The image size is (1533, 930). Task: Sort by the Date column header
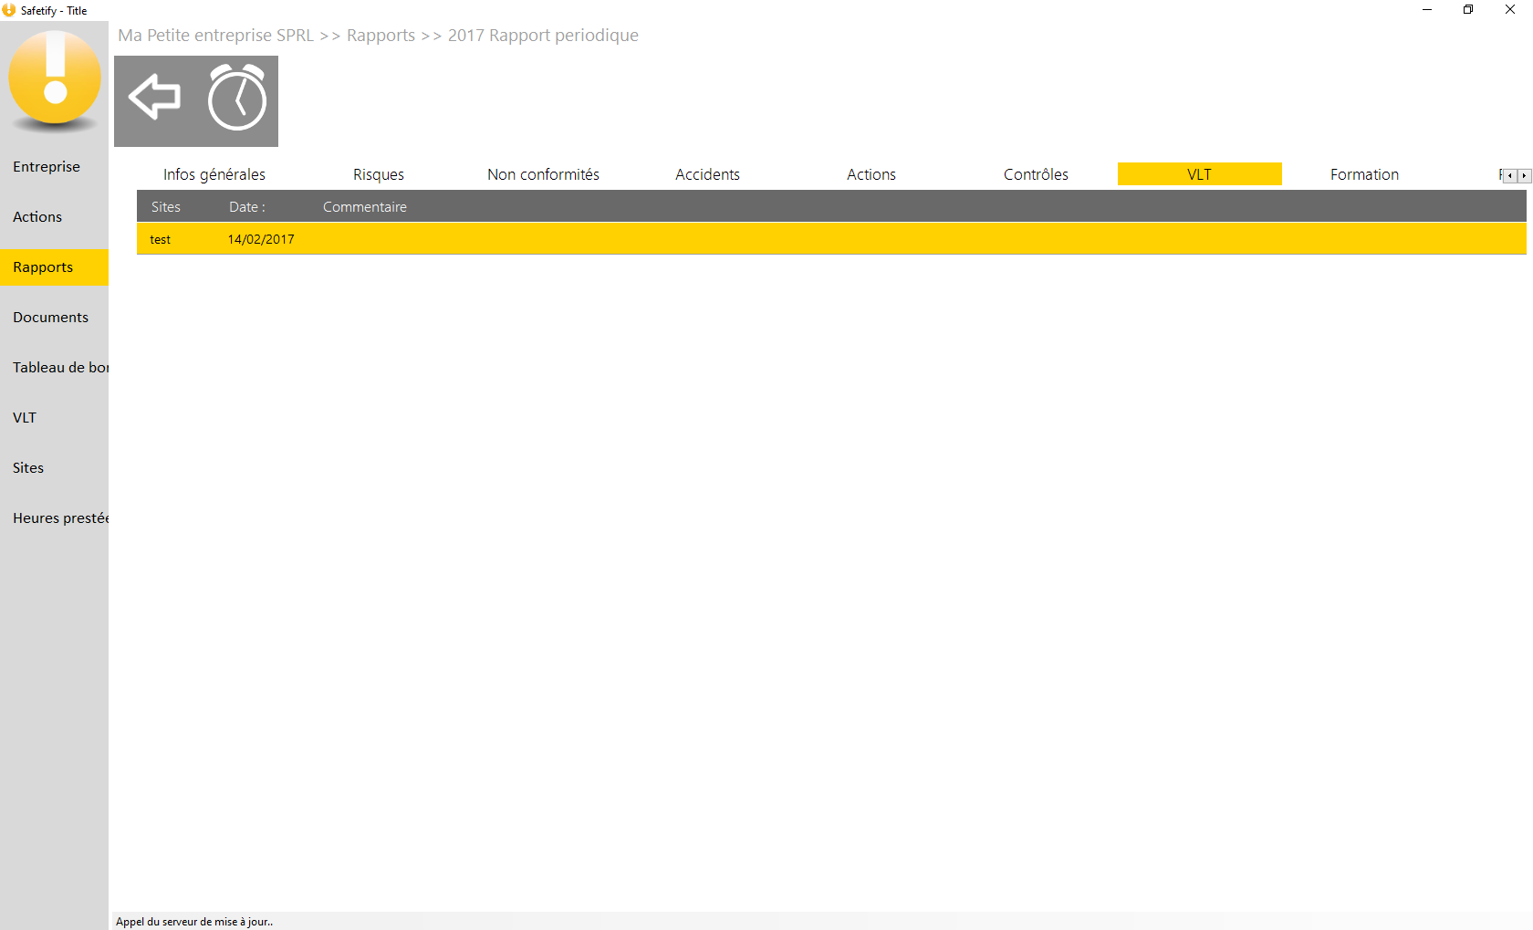click(247, 207)
